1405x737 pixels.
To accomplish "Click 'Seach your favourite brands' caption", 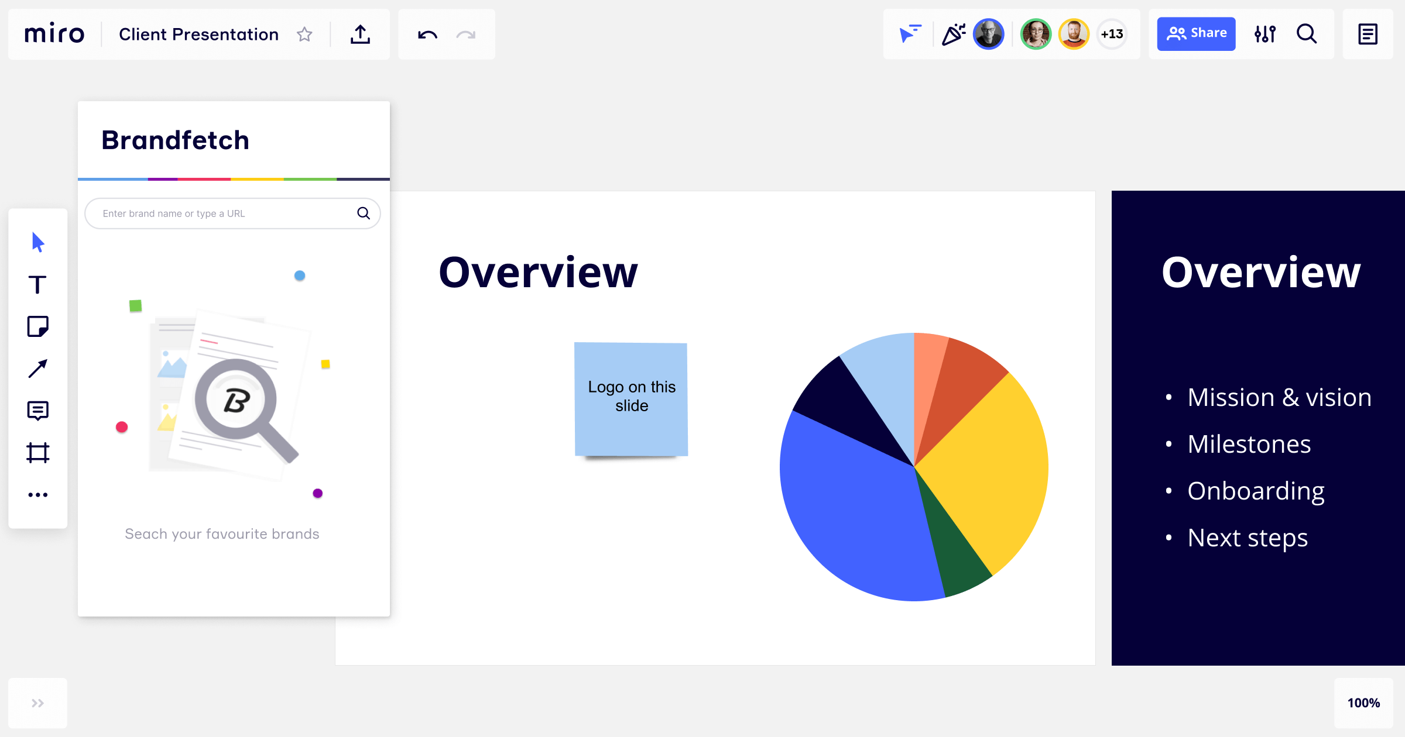I will [x=222, y=534].
